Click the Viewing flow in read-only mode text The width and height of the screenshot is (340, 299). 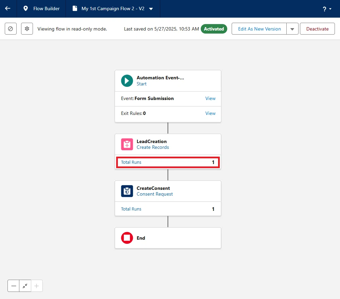pos(72,29)
